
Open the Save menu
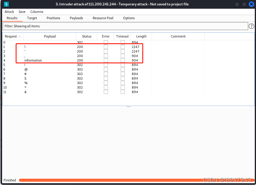pyautogui.click(x=22, y=12)
